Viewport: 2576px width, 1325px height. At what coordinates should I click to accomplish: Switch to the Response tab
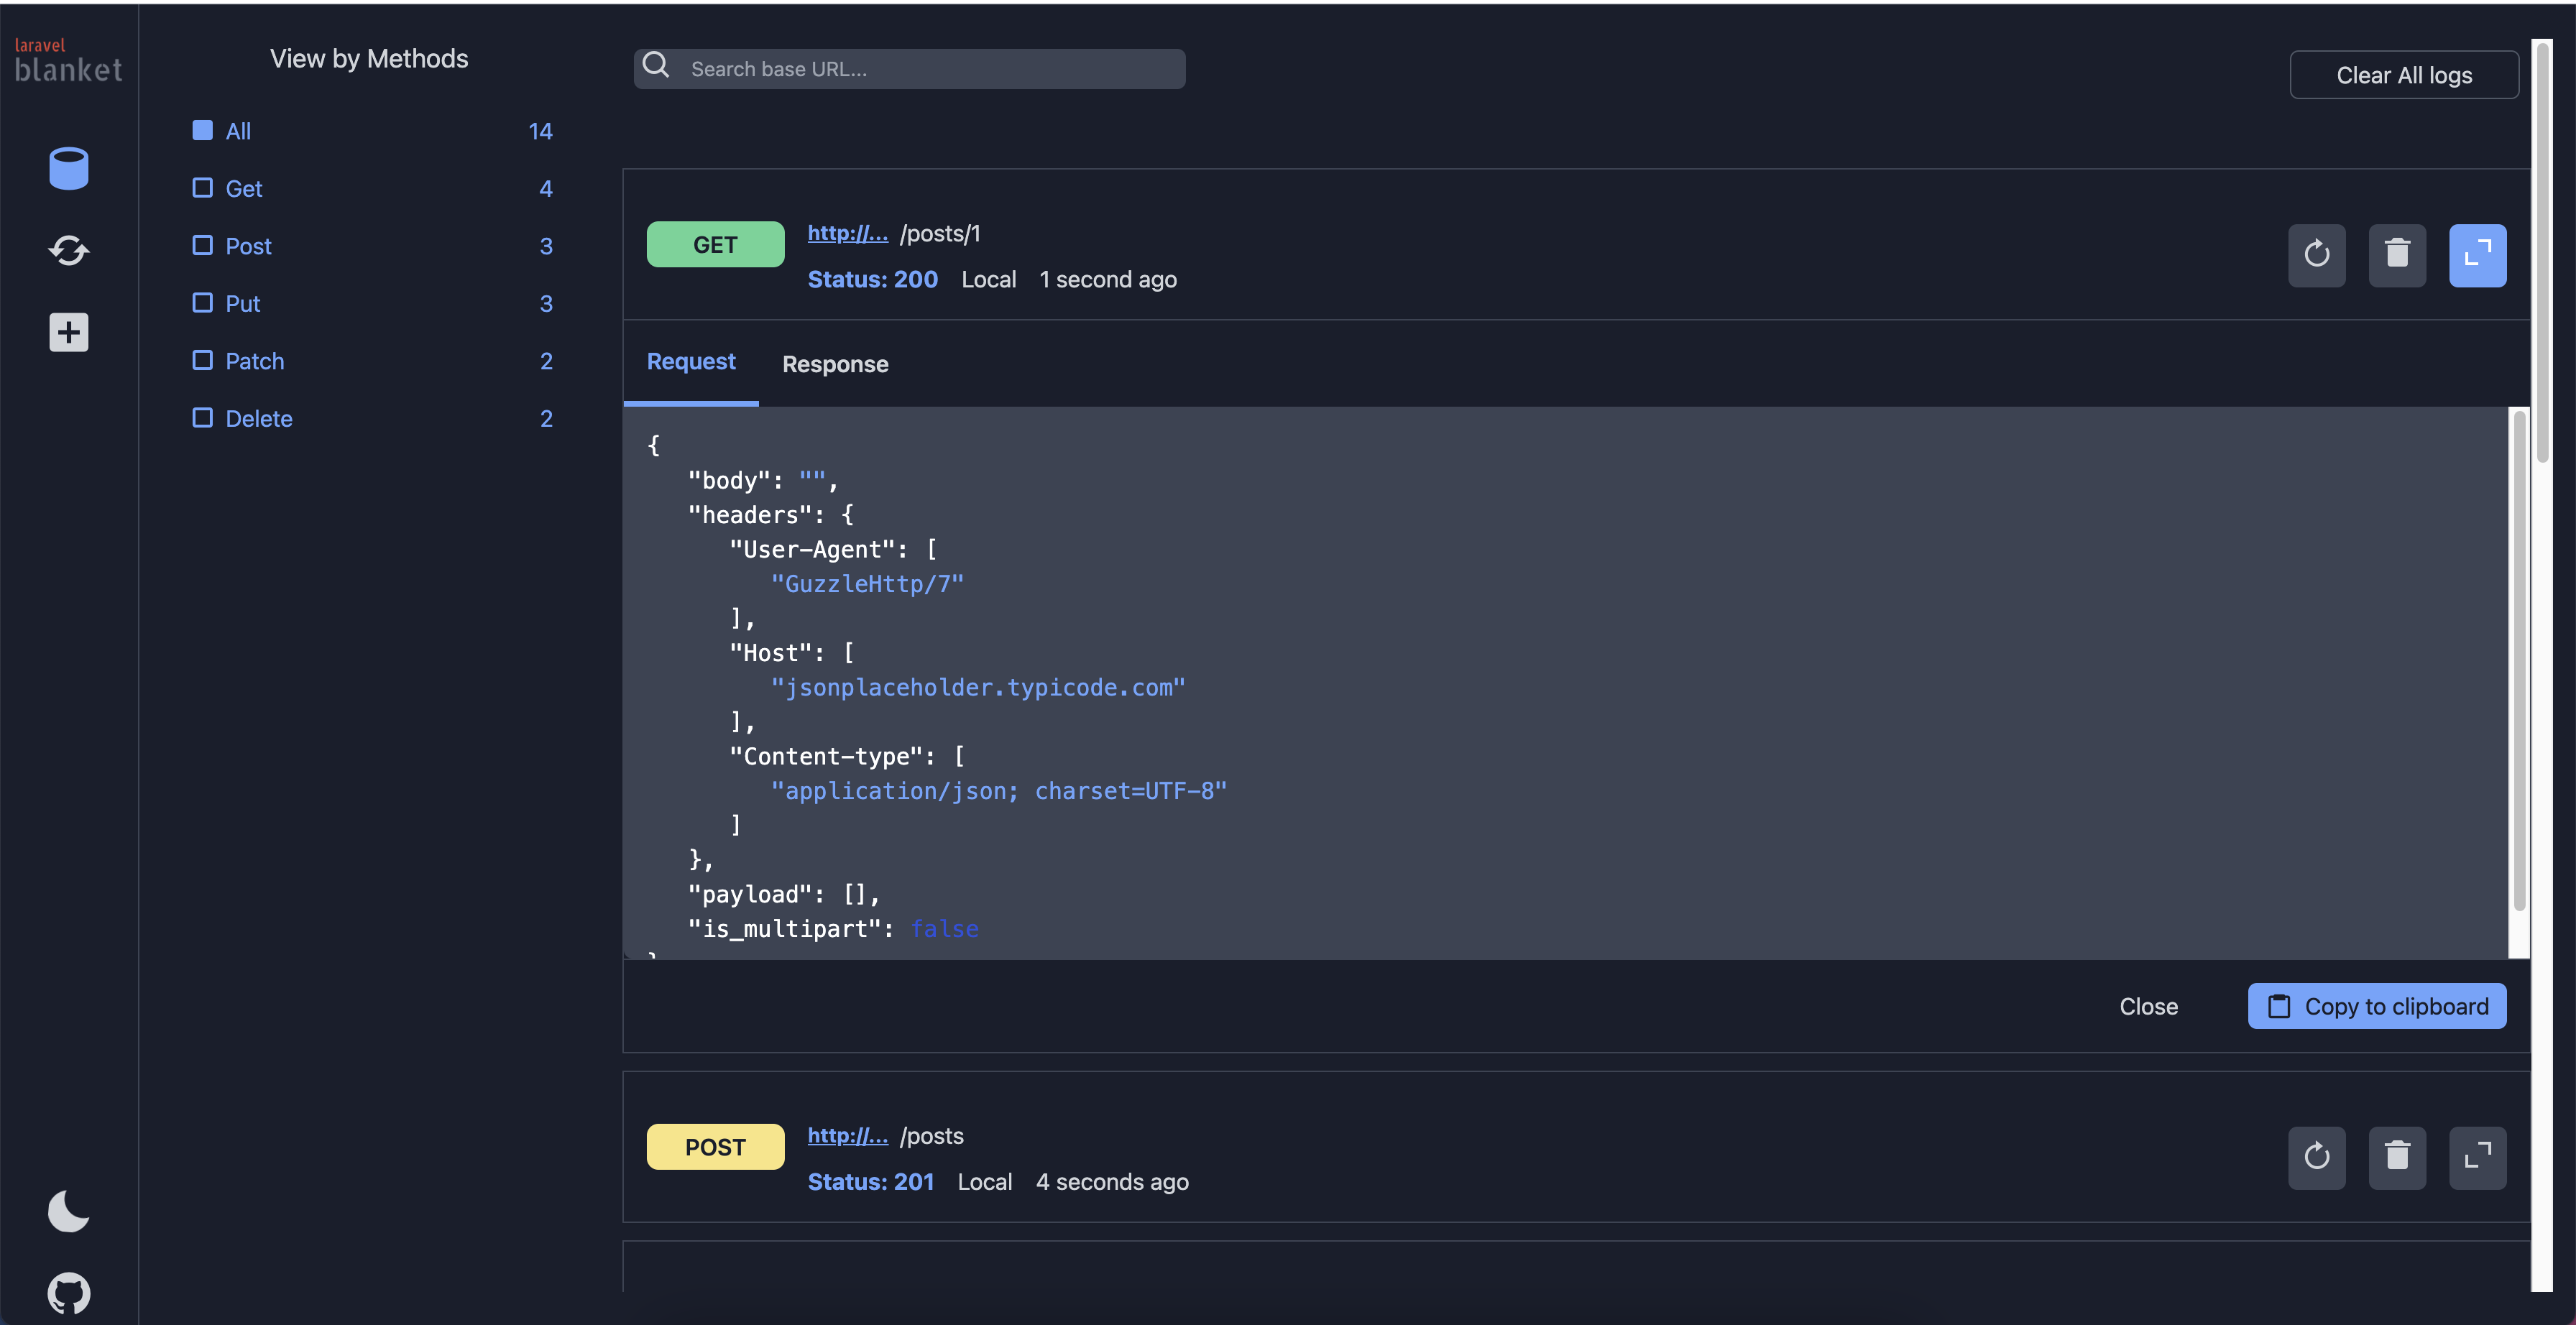tap(834, 364)
